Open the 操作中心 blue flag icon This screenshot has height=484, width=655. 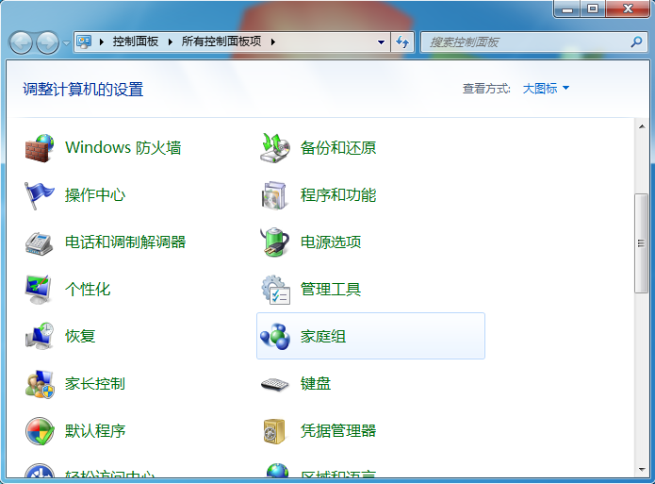(40, 195)
